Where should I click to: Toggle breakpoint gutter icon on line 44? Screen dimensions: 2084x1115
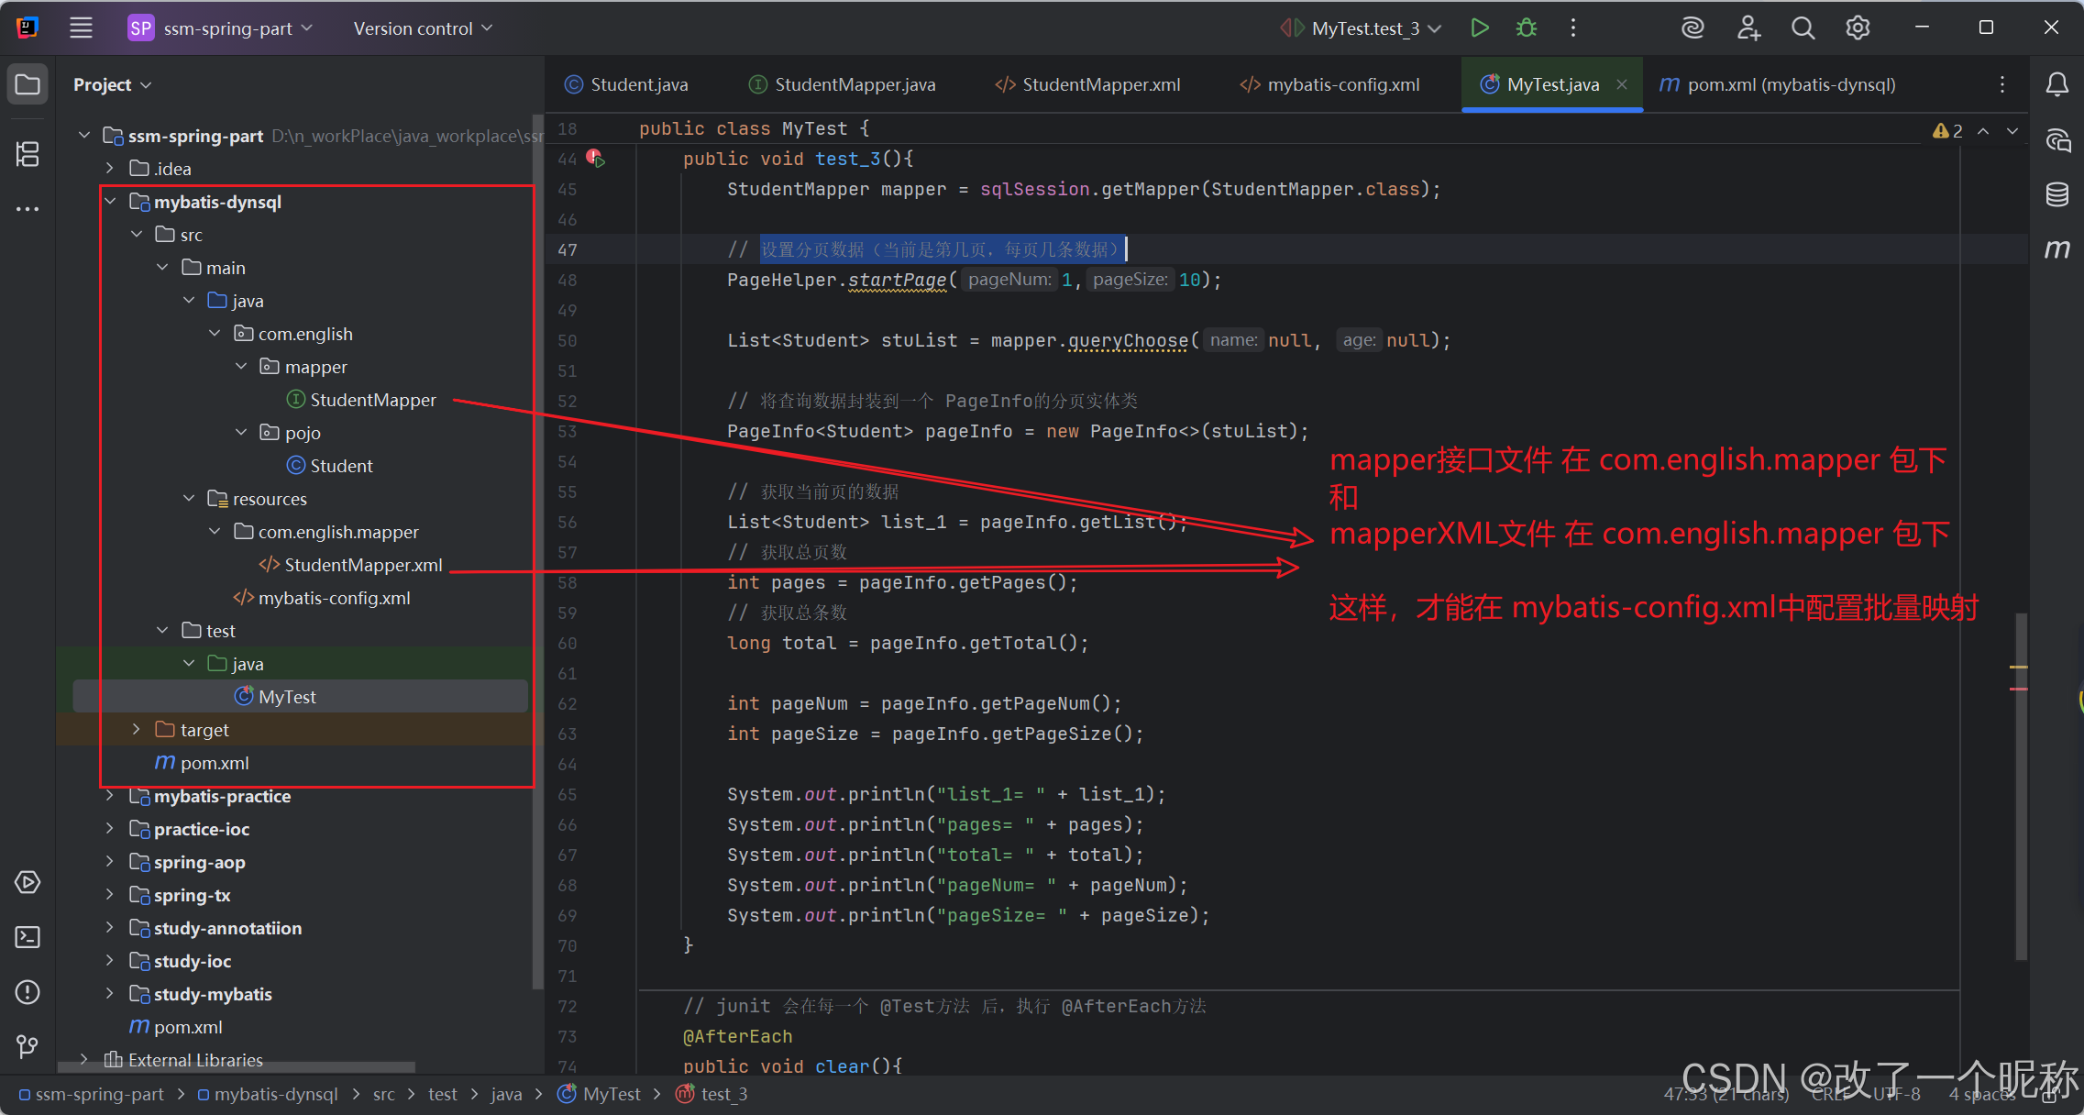593,158
